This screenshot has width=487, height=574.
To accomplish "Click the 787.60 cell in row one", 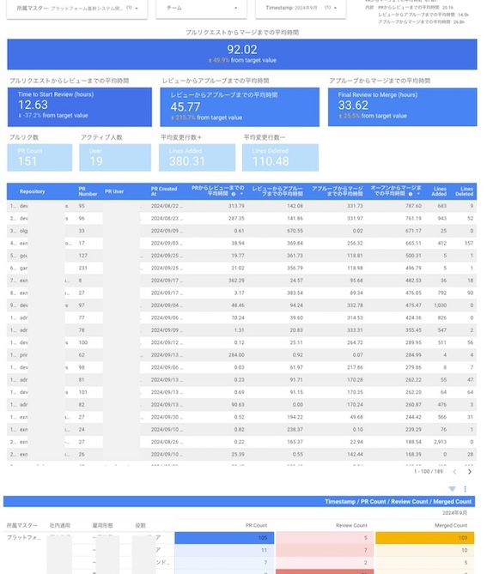I will 413,206.
